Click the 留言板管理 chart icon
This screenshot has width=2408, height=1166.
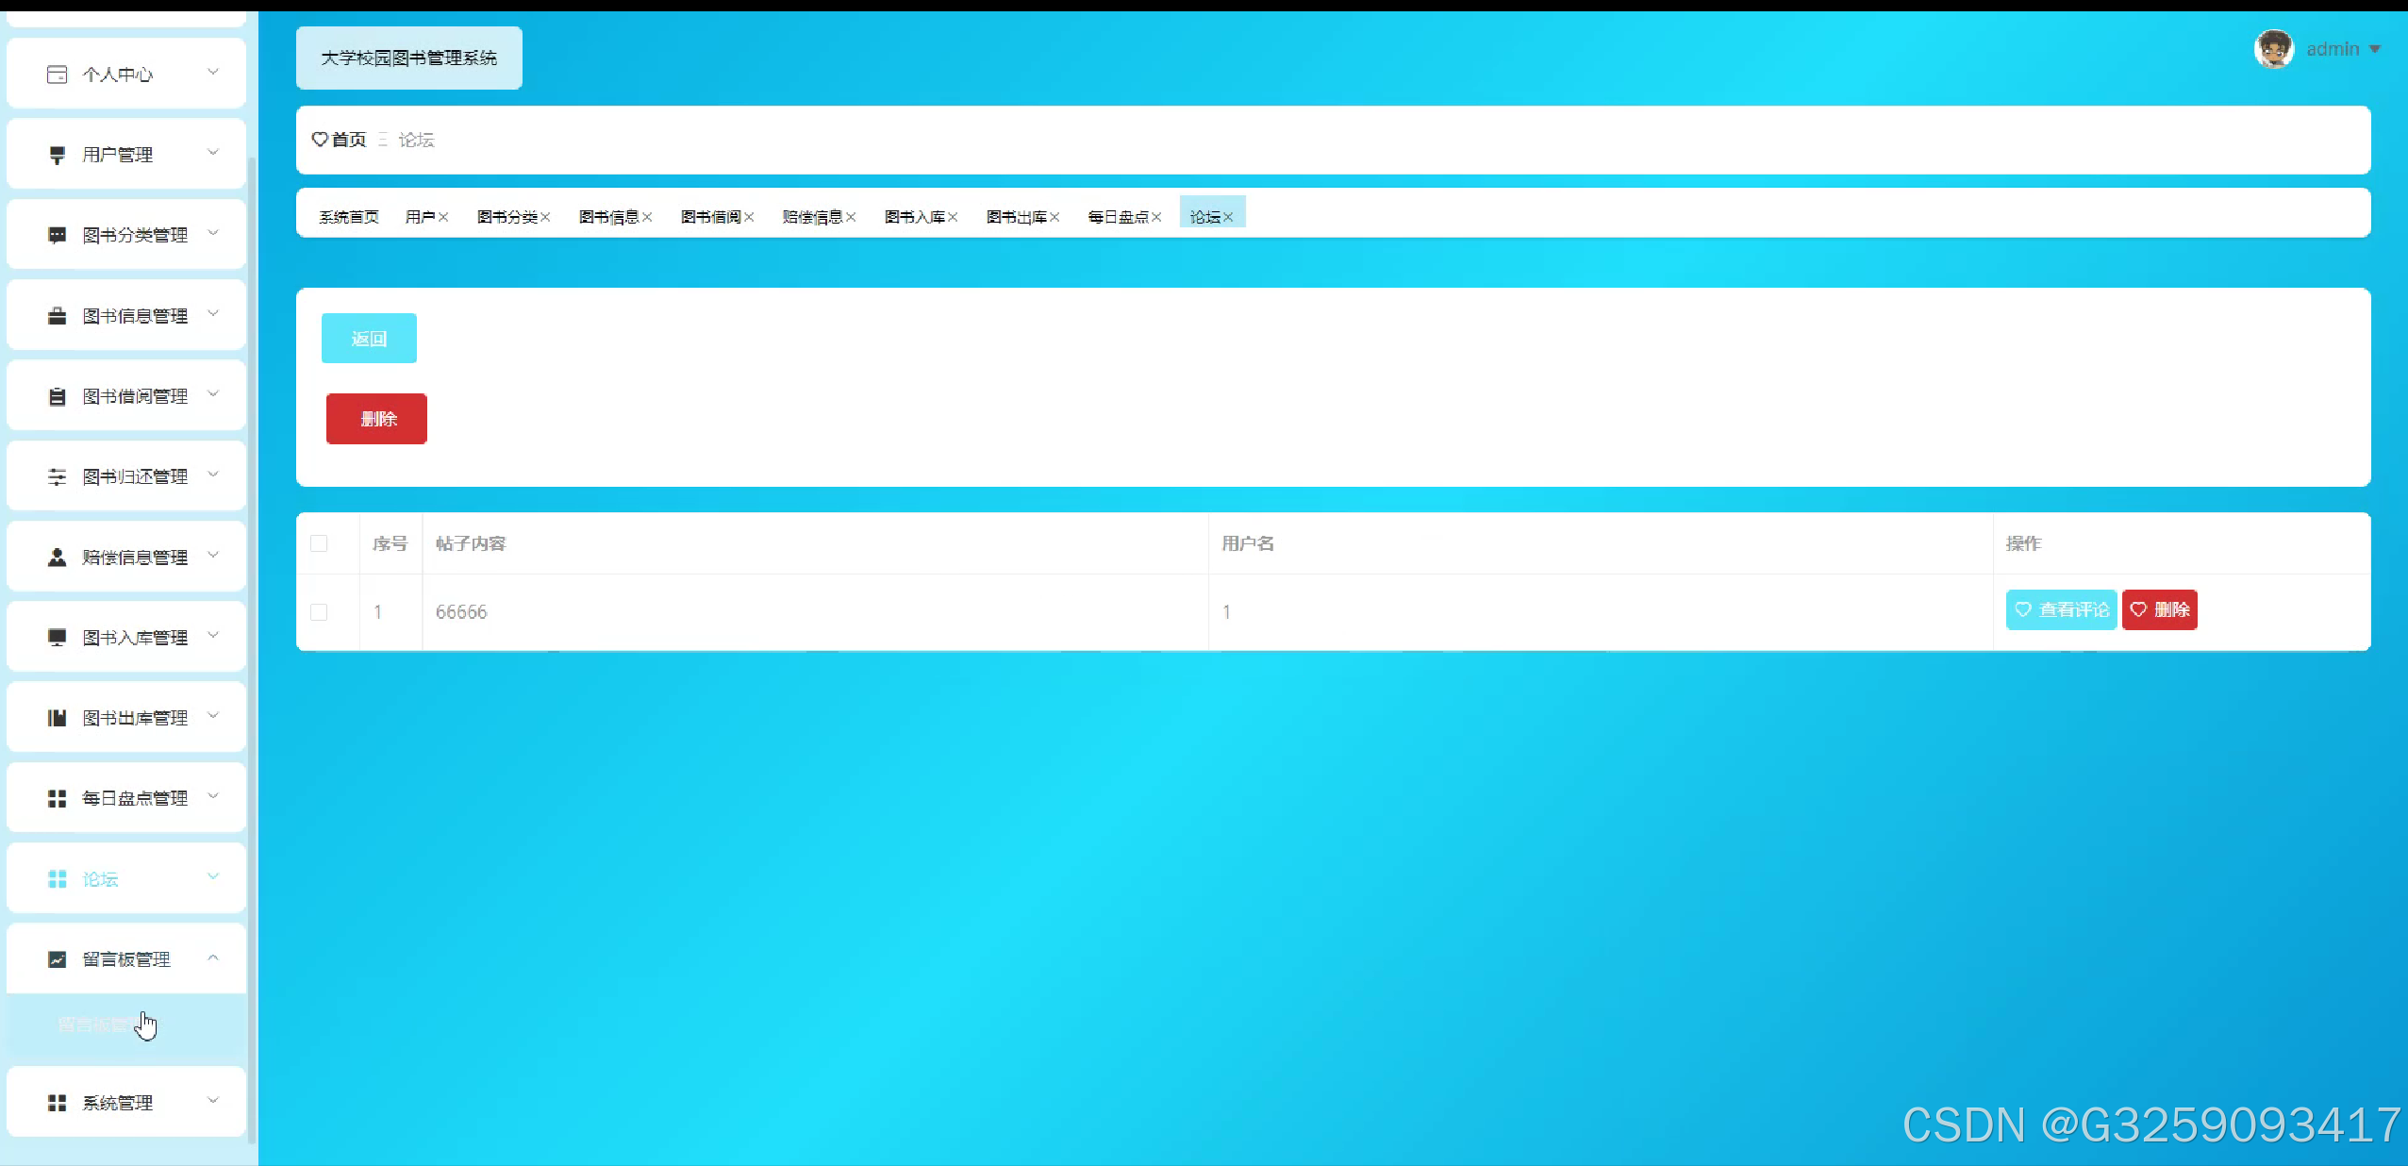pyautogui.click(x=57, y=959)
